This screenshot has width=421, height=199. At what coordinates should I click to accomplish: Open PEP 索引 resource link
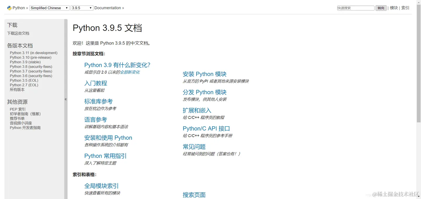[x=18, y=109]
